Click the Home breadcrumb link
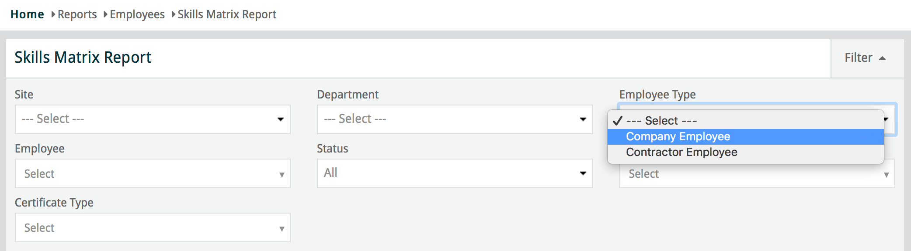Screen dimensions: 911x251 coord(27,14)
